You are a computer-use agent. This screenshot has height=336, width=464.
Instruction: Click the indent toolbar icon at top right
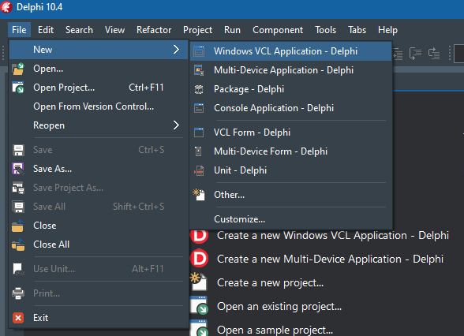point(398,54)
